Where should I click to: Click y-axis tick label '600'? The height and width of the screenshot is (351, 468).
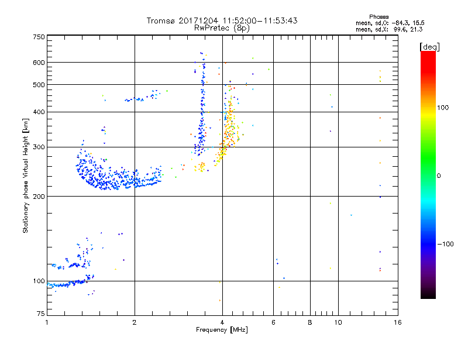click(39, 63)
